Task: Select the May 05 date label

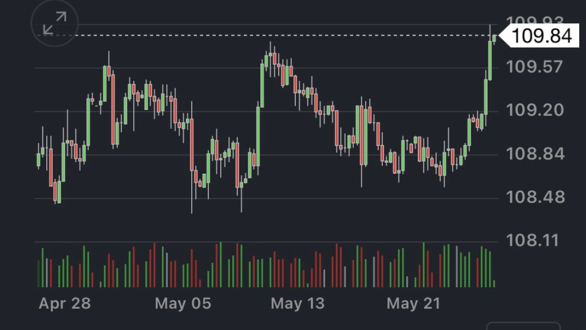Action: click(x=183, y=304)
